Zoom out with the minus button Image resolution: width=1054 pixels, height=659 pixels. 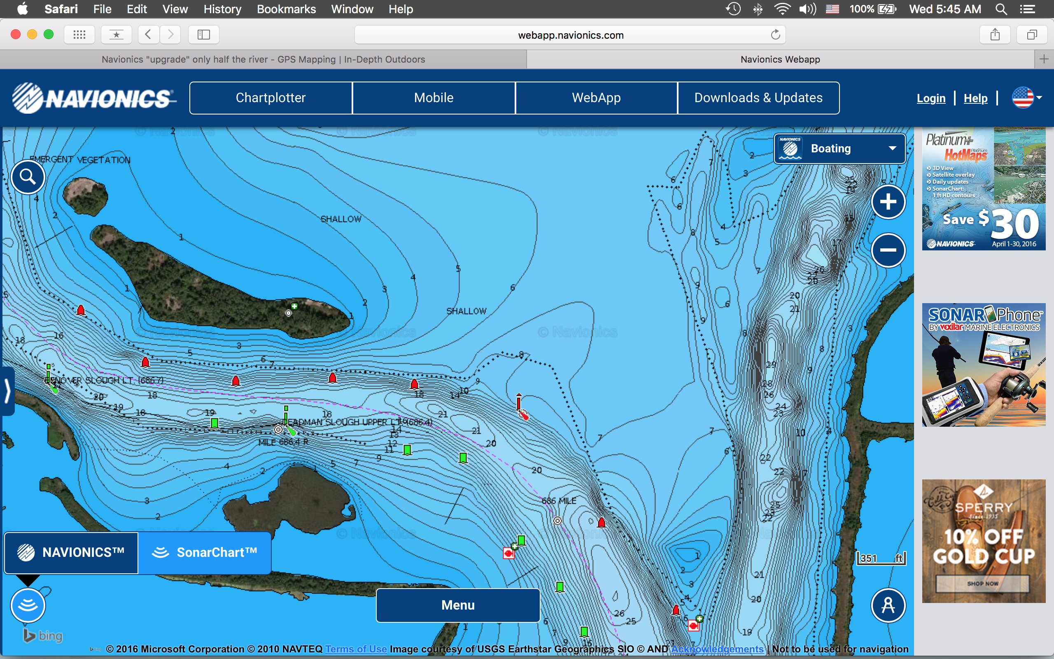(x=888, y=250)
